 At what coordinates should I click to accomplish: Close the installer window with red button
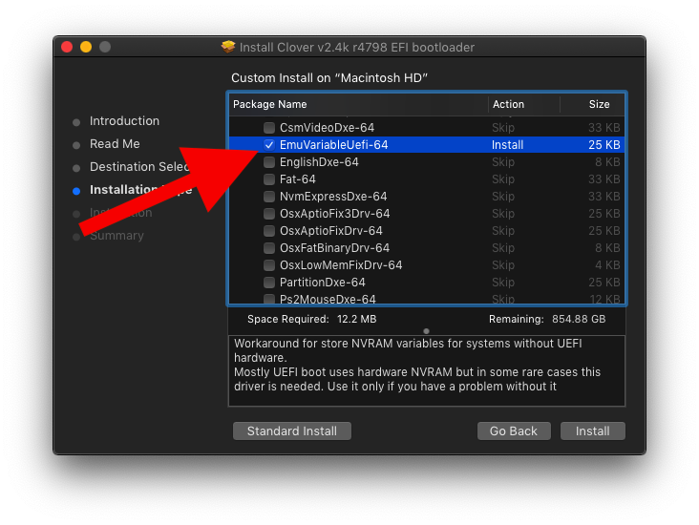click(67, 47)
